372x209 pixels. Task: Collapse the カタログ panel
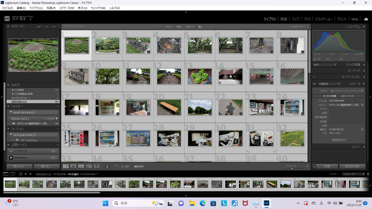pos(8,85)
